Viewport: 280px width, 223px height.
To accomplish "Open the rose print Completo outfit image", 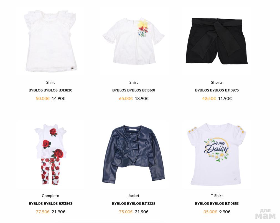I will (50, 154).
